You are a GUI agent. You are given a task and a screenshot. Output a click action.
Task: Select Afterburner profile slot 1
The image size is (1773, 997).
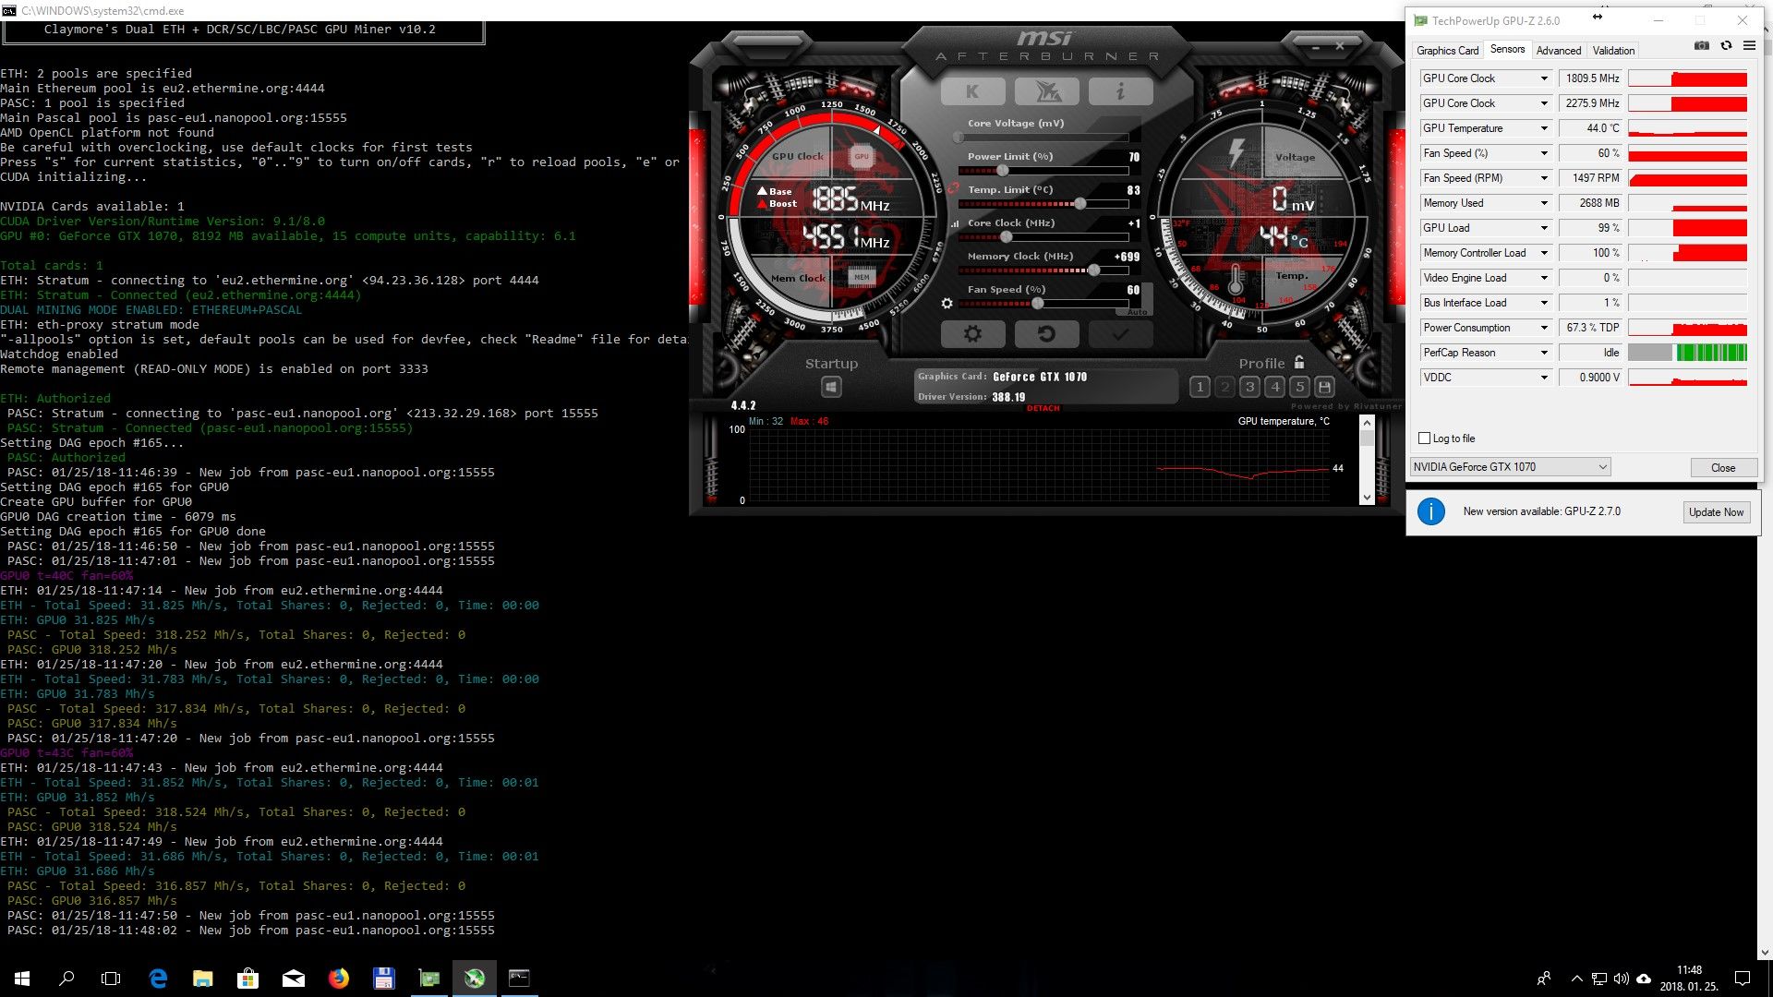[1200, 387]
